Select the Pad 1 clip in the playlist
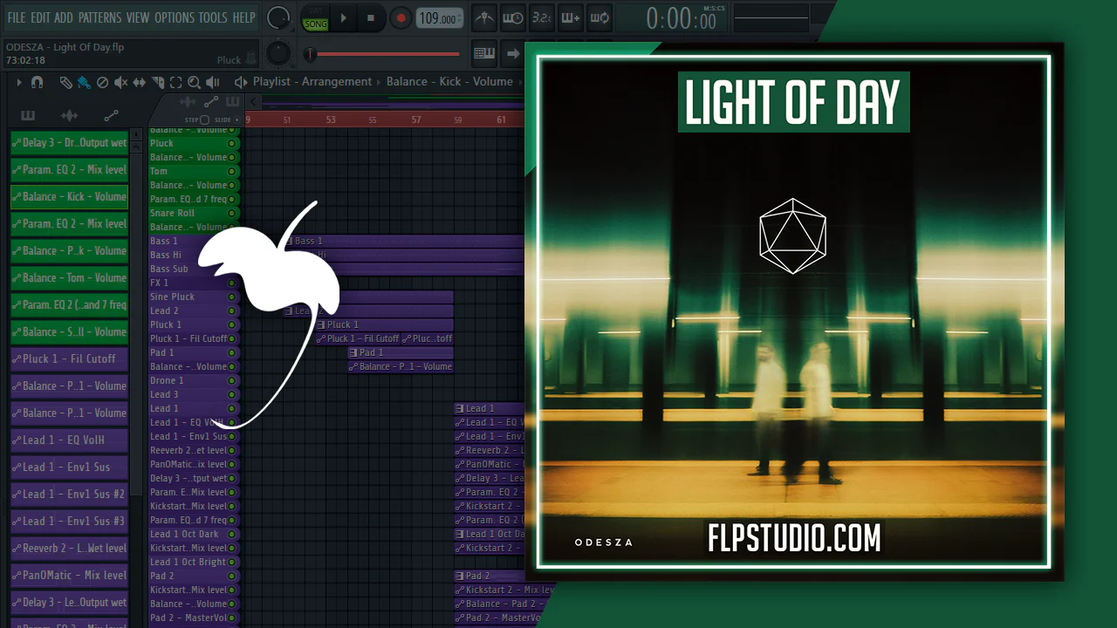Image resolution: width=1117 pixels, height=628 pixels. tap(401, 352)
